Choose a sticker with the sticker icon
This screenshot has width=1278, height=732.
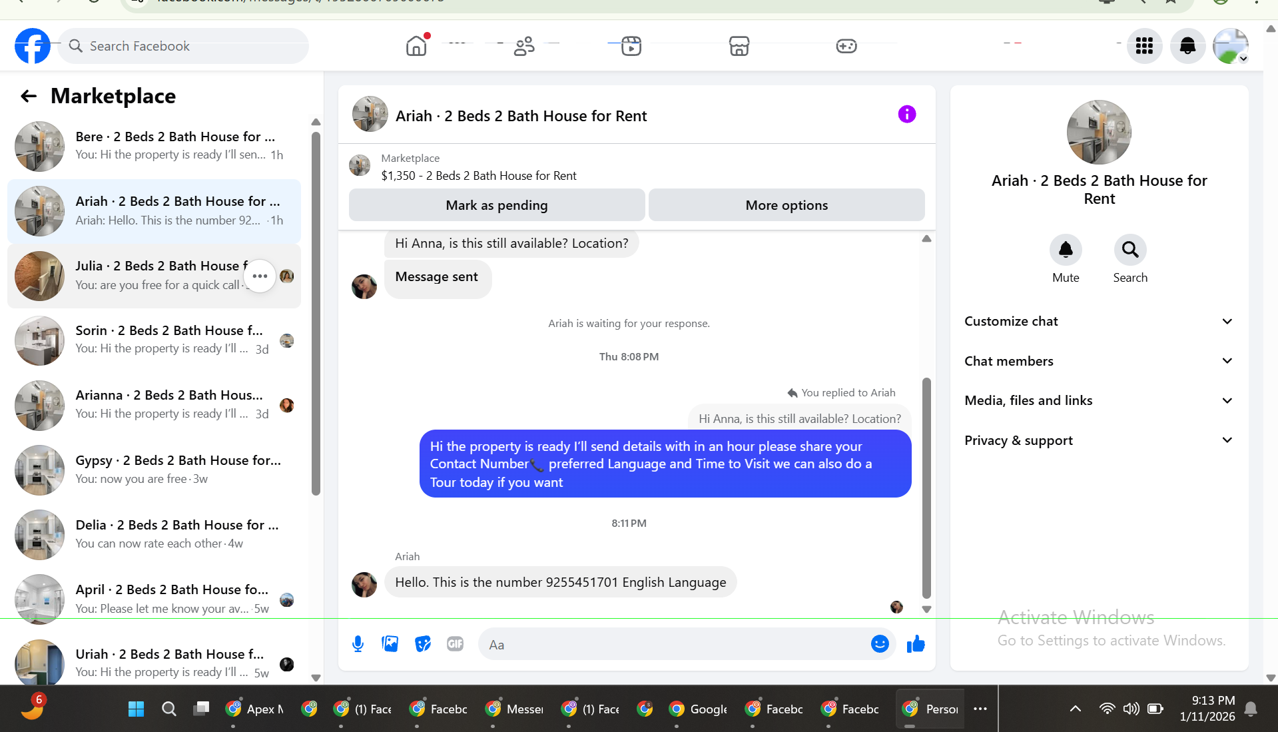point(422,644)
